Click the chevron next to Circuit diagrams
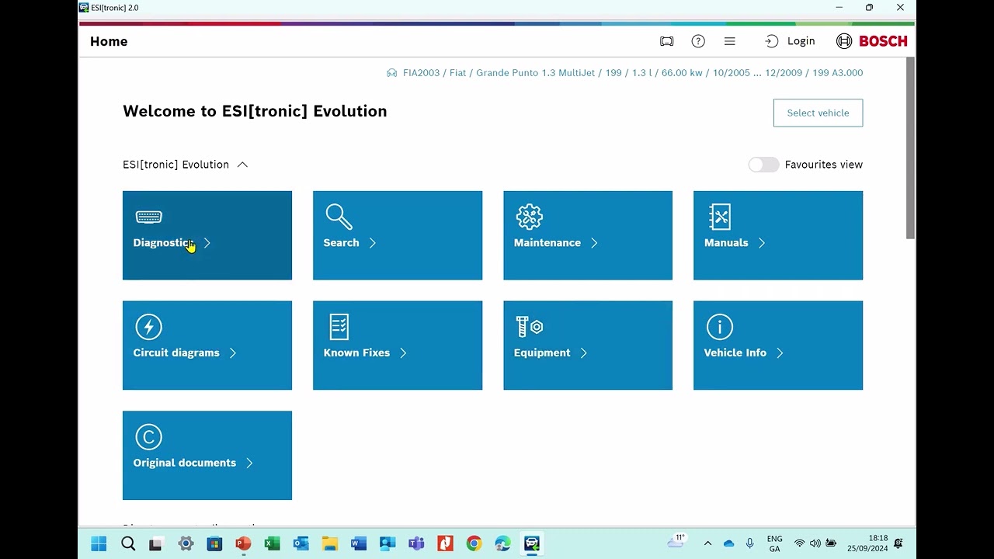 pos(233,353)
